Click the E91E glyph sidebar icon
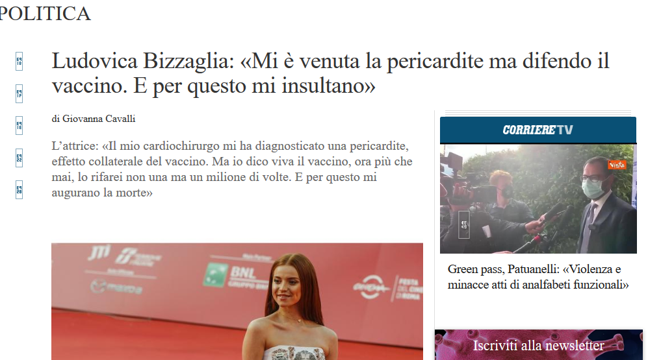Image resolution: width=661 pixels, height=360 pixels. (x=19, y=125)
